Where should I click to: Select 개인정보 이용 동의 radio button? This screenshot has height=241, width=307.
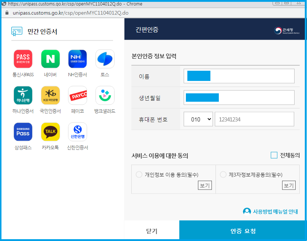139,175
